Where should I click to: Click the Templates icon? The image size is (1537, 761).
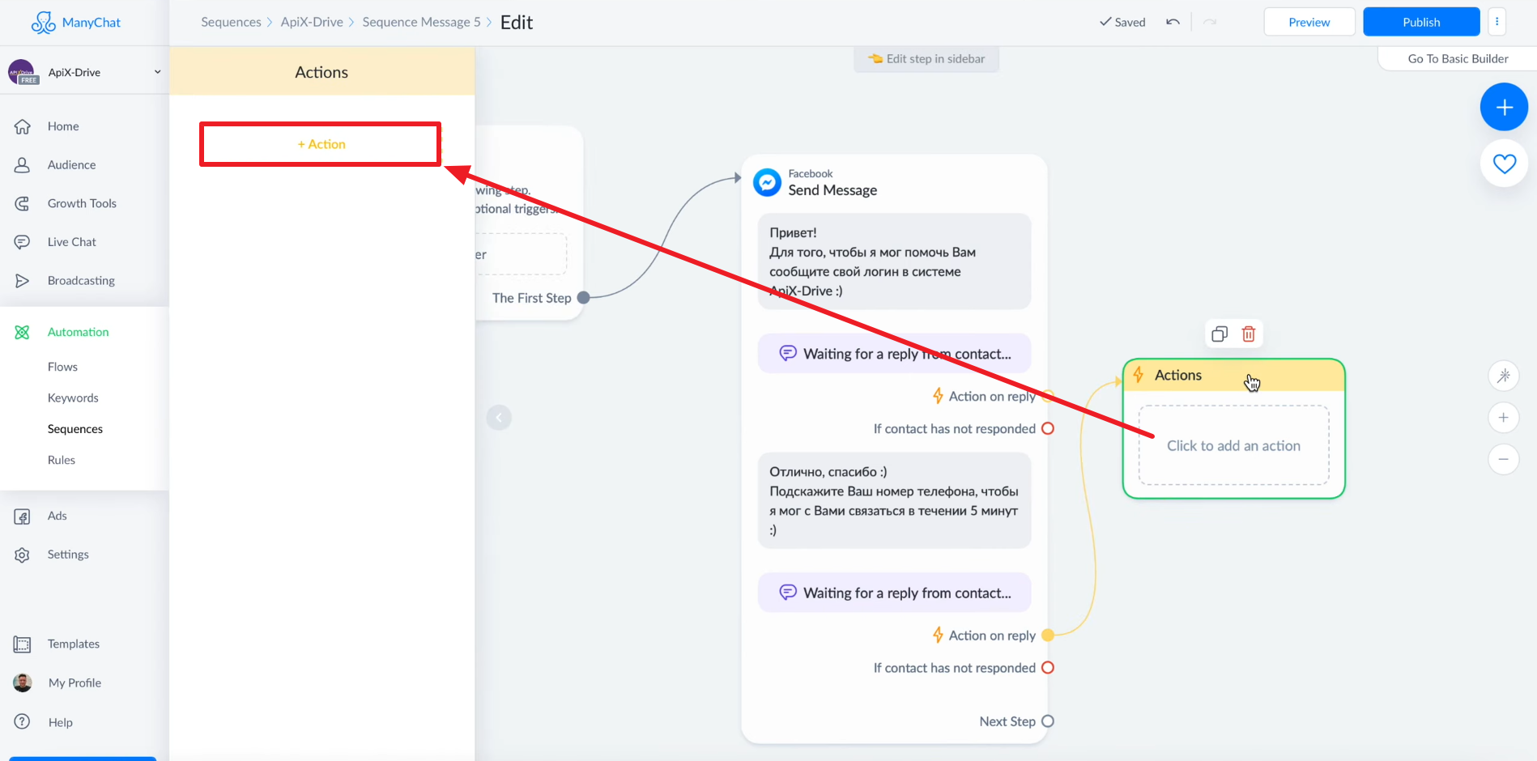pos(22,644)
